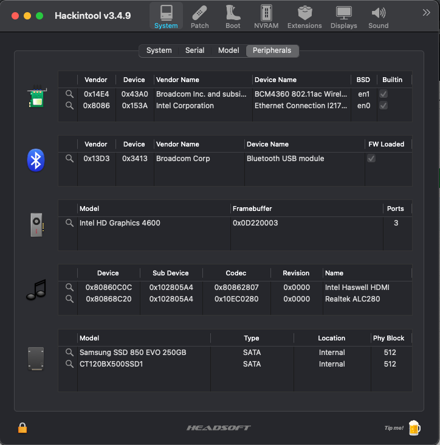Viewport: 440px width, 445px height.
Task: Select BSD name en0 cell
Action: point(363,106)
